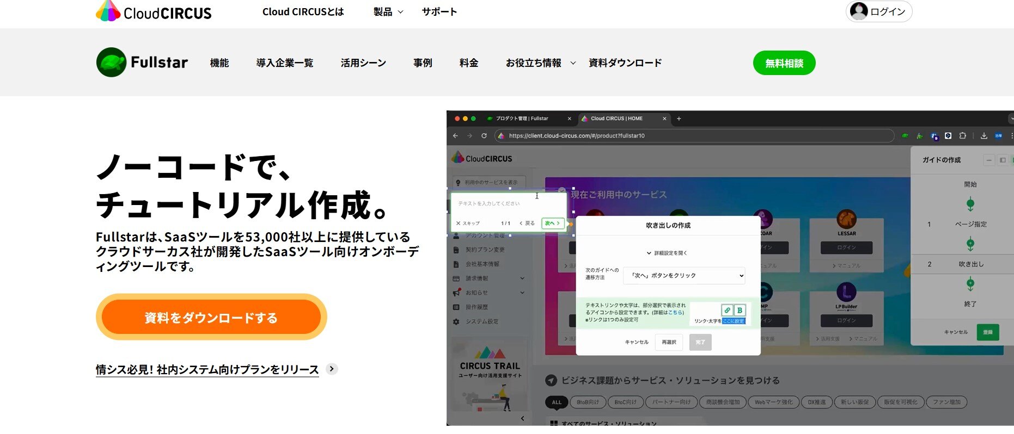Screen dimensions: 1014x434
Task: Click the link icon in the balloon dialog
Action: 727,310
